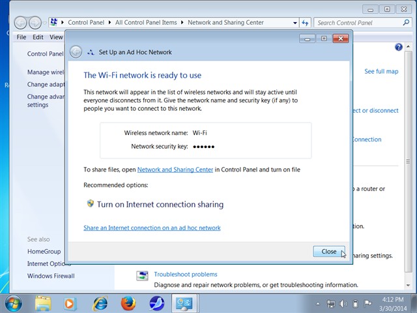Select Control Panel in the breadcrumb

coord(86,22)
